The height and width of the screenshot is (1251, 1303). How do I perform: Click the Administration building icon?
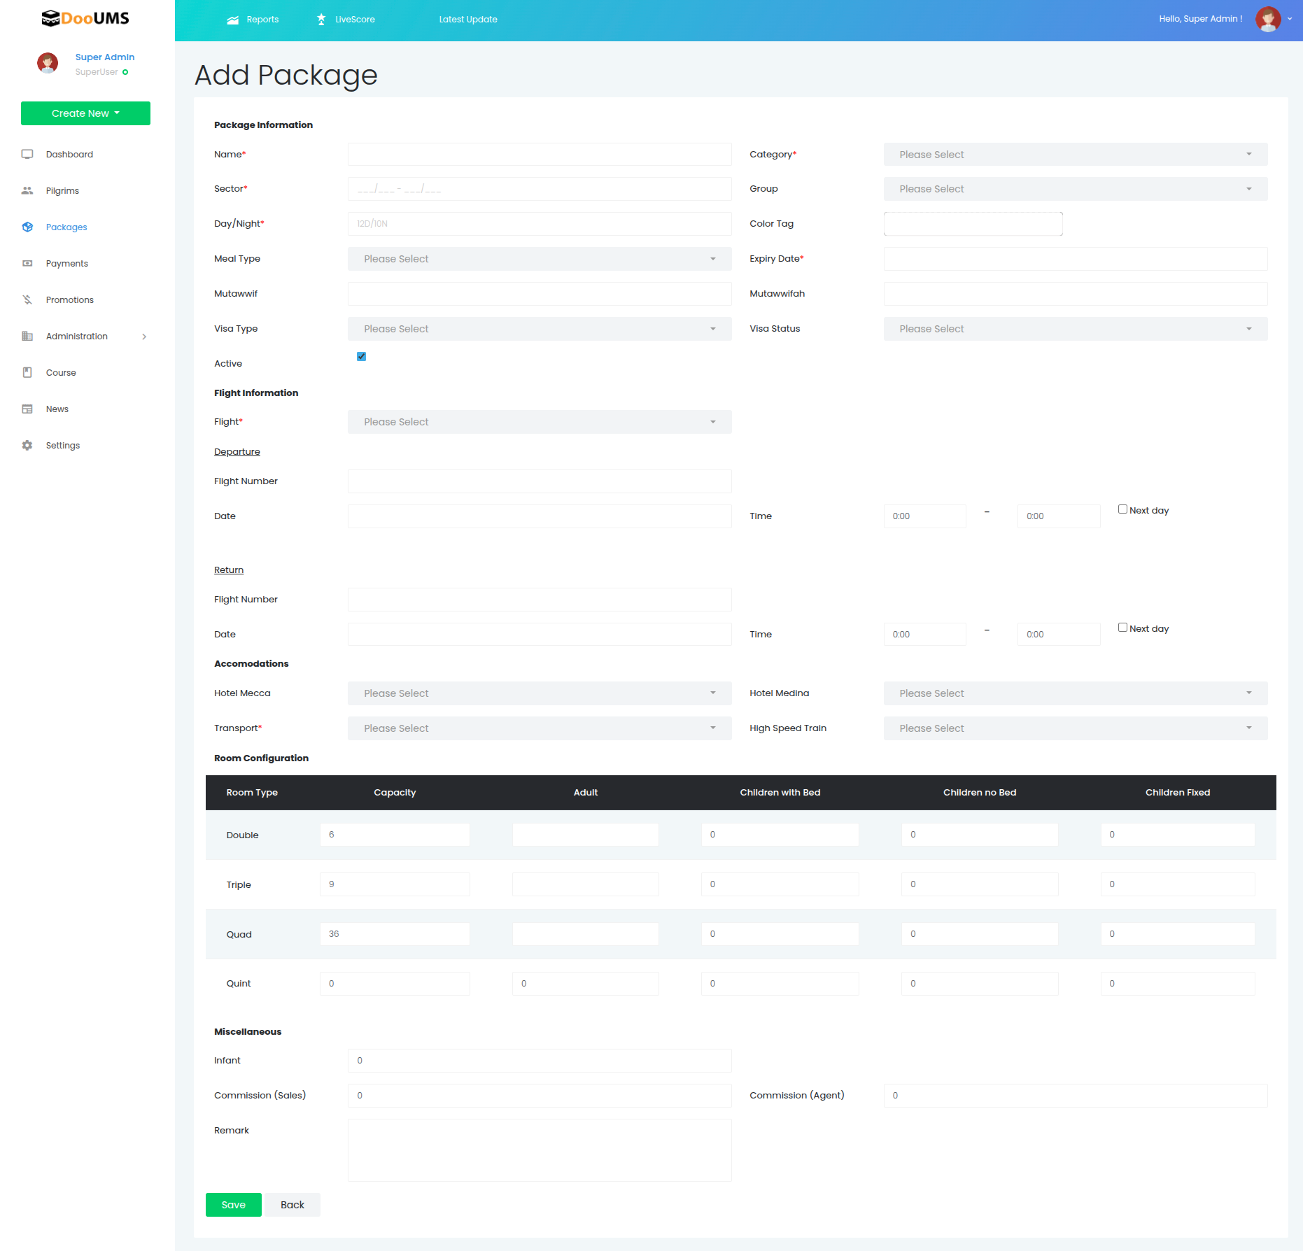click(27, 336)
